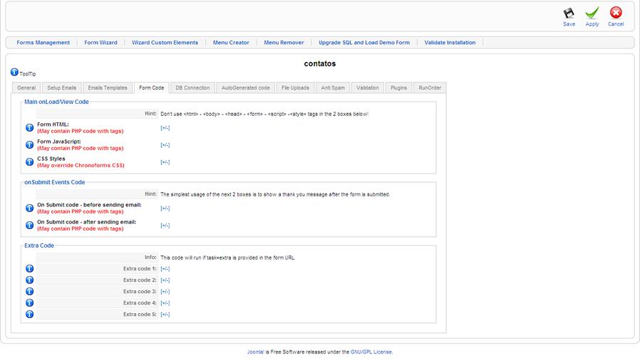Toggle the Extra code 3 box
The width and height of the screenshot is (640, 360).
165,292
